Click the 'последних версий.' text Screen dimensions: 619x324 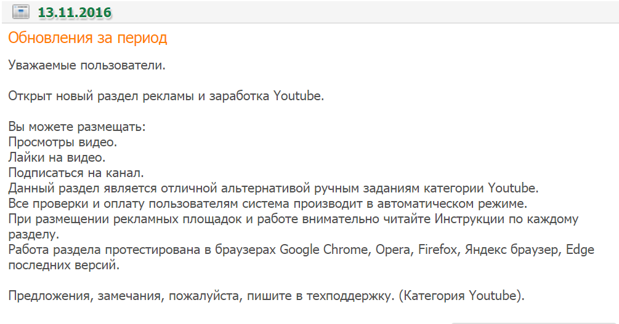tap(62, 266)
